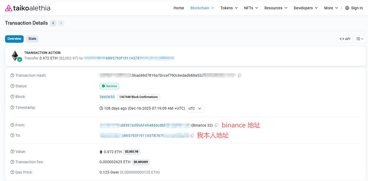Viewport: 368px width, 181px height.
Task: Click Block help icon
Action: (12, 97)
